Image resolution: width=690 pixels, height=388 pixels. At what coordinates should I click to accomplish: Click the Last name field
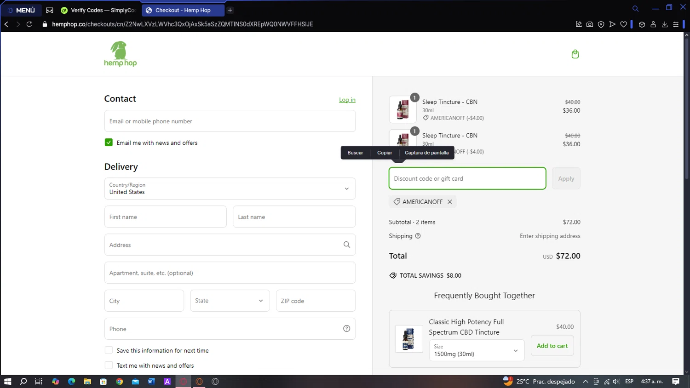pos(294,217)
